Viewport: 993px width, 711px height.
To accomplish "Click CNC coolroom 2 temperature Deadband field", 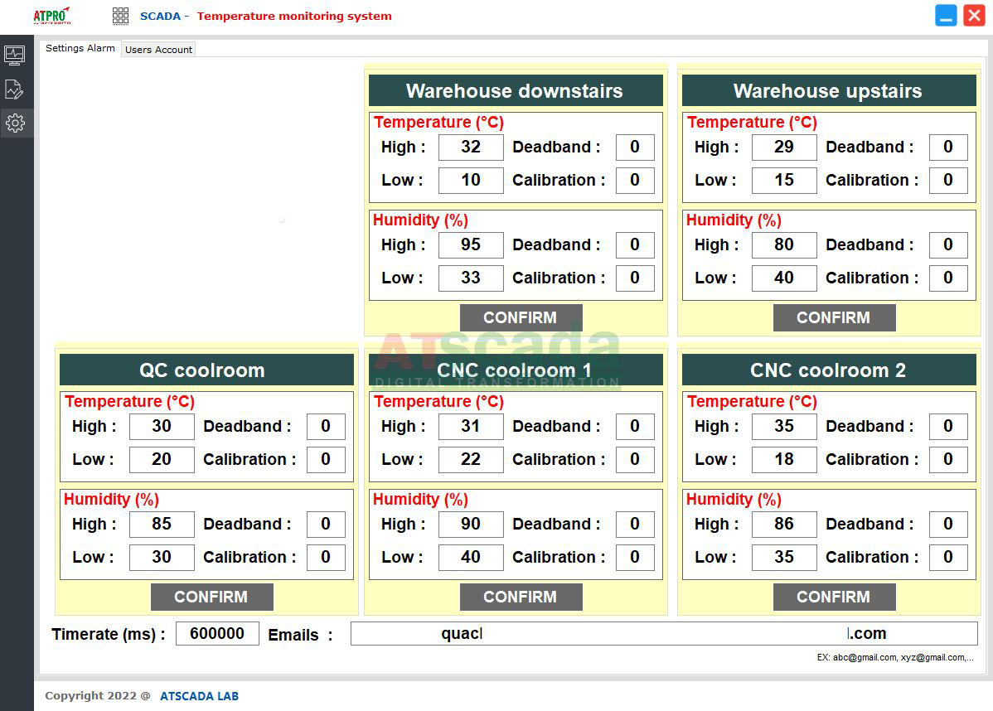I will click(x=948, y=427).
